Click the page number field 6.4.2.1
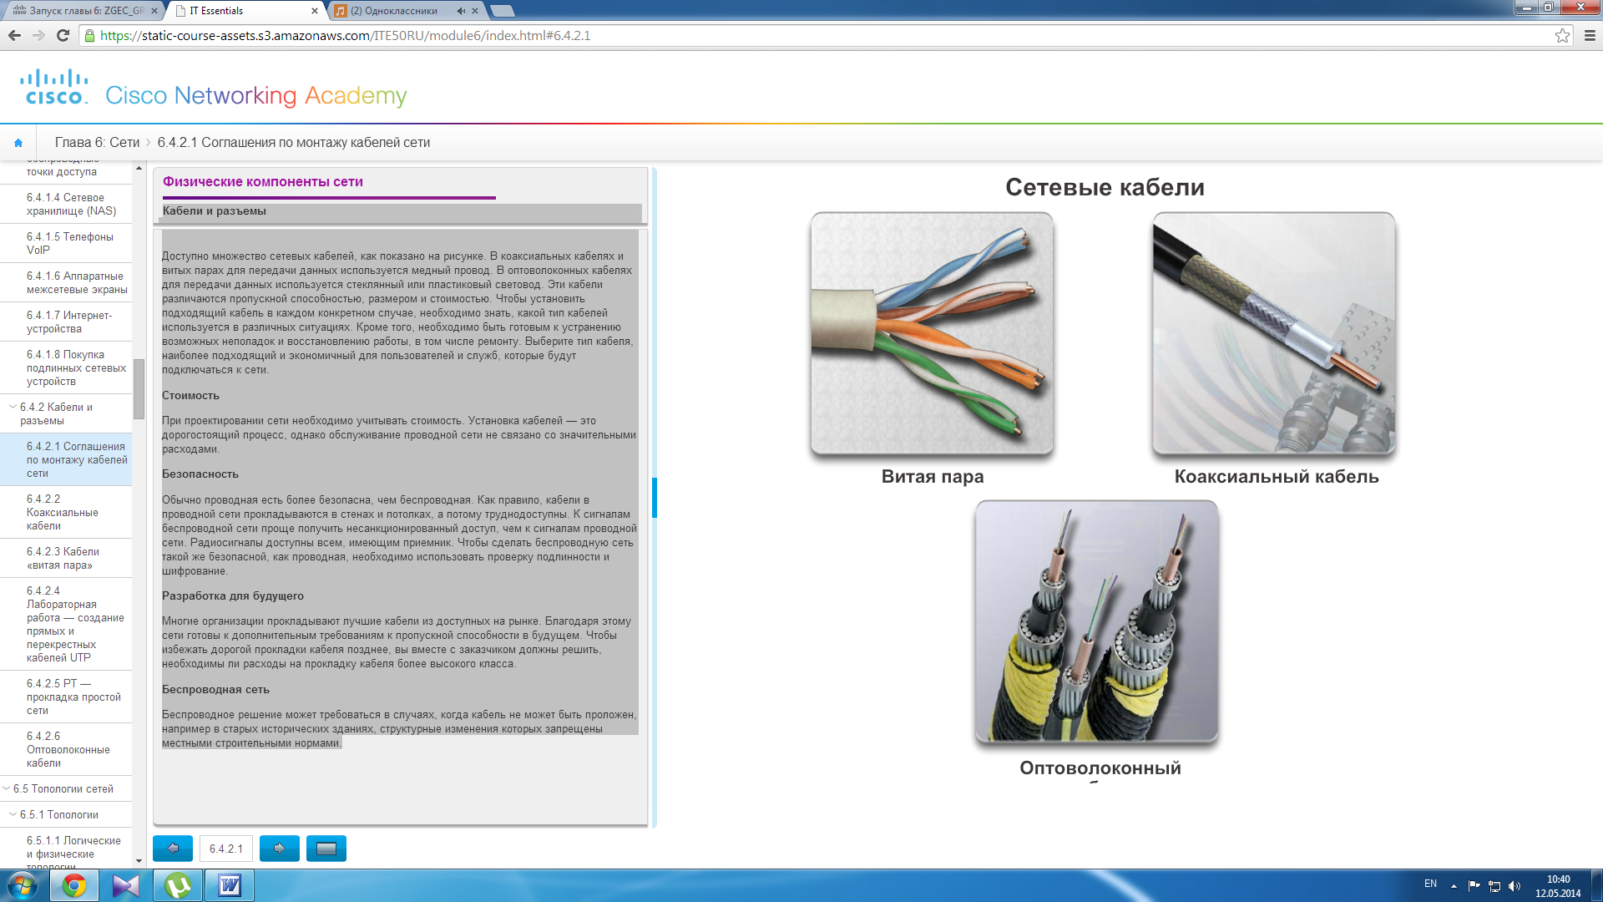The image size is (1603, 902). pyautogui.click(x=226, y=849)
